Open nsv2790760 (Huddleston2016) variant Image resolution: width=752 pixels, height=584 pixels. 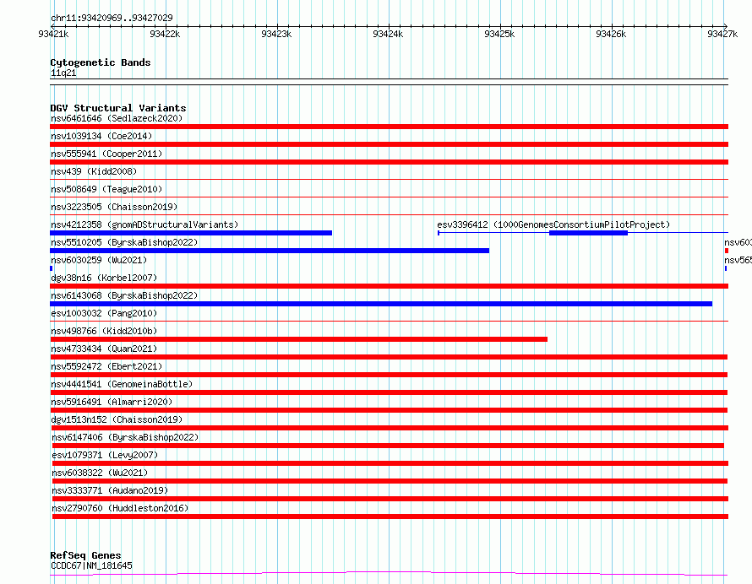(120, 508)
